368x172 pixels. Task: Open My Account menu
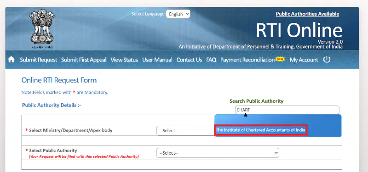(304, 60)
